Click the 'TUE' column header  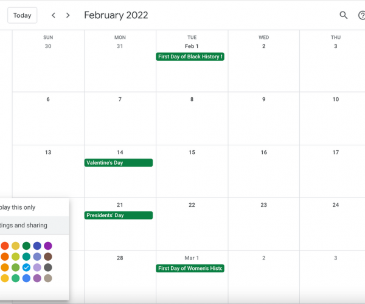pos(192,37)
